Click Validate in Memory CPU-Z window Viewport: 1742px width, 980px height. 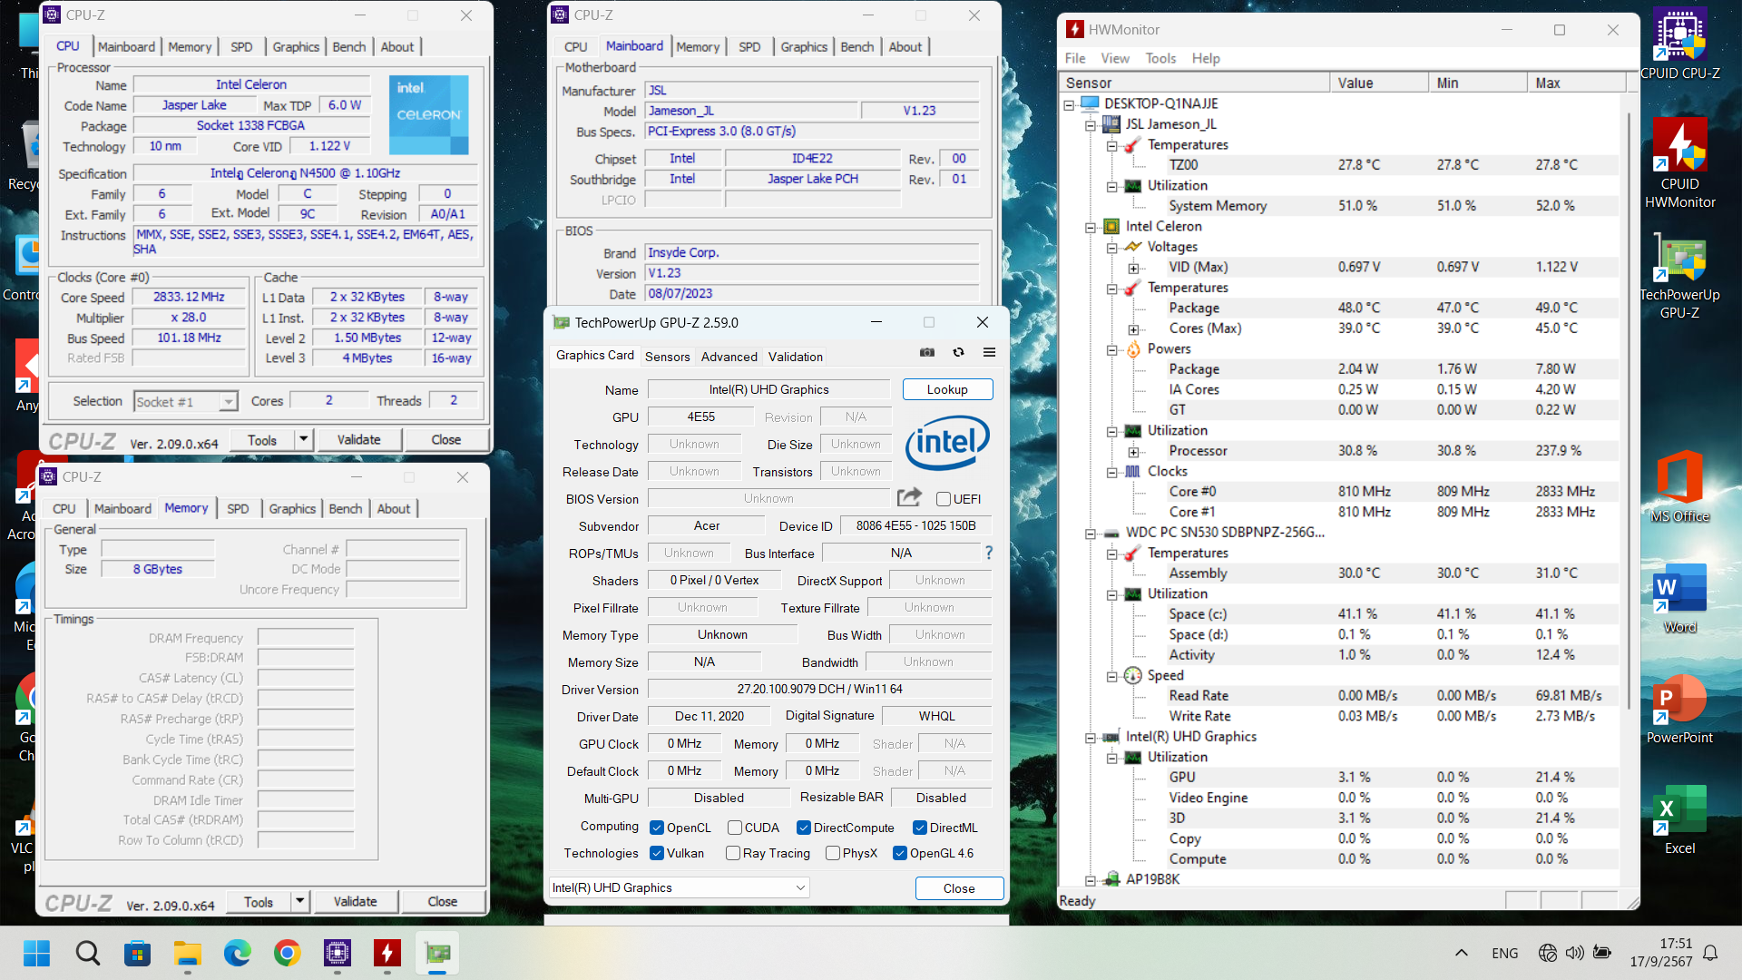coord(355,901)
